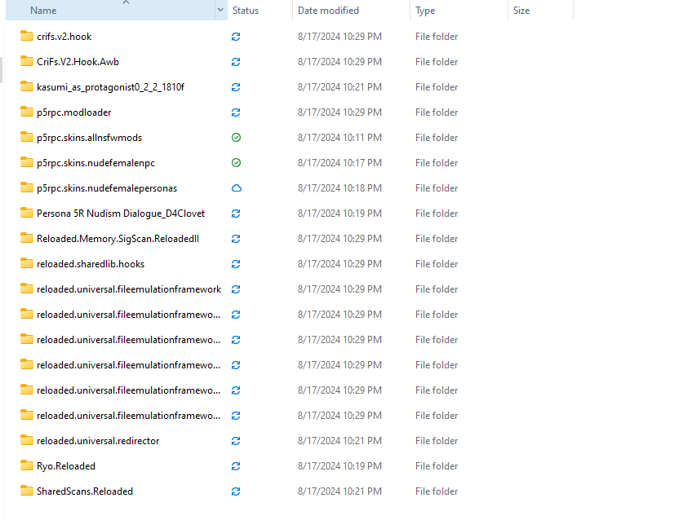Click the SharedScans.Reloaded sync status icon
Screen dimensions: 696x520
[x=236, y=491]
